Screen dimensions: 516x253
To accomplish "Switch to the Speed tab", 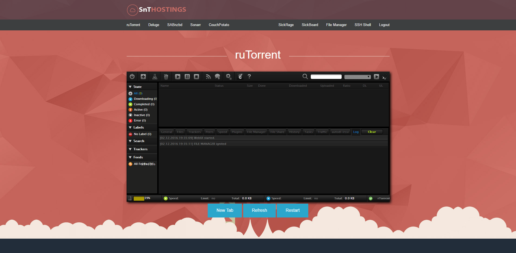I will (223, 132).
